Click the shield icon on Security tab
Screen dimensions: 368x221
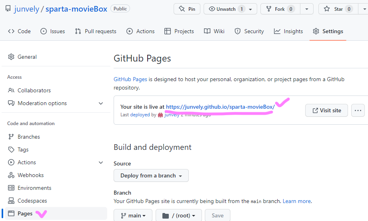[238, 31]
